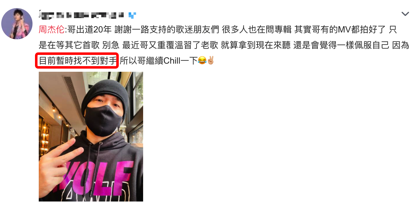The width and height of the screenshot is (420, 204).
Task: Open the pixelated username profile link
Action: (x=82, y=14)
